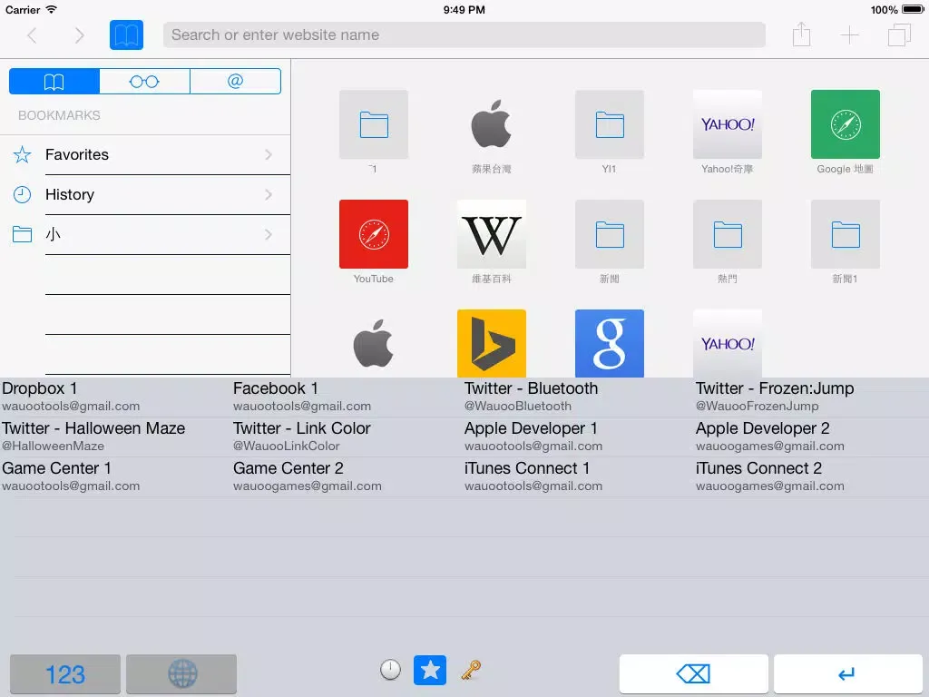Select the Bookmarks book tab in sidebar
Screen dimensions: 929x697
54,81
